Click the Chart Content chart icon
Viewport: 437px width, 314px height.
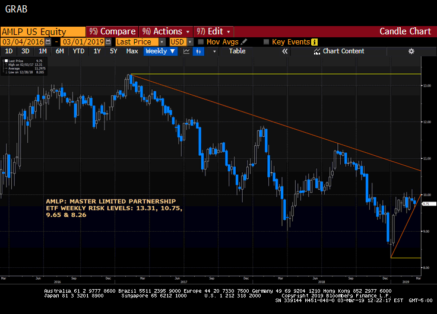(317, 51)
